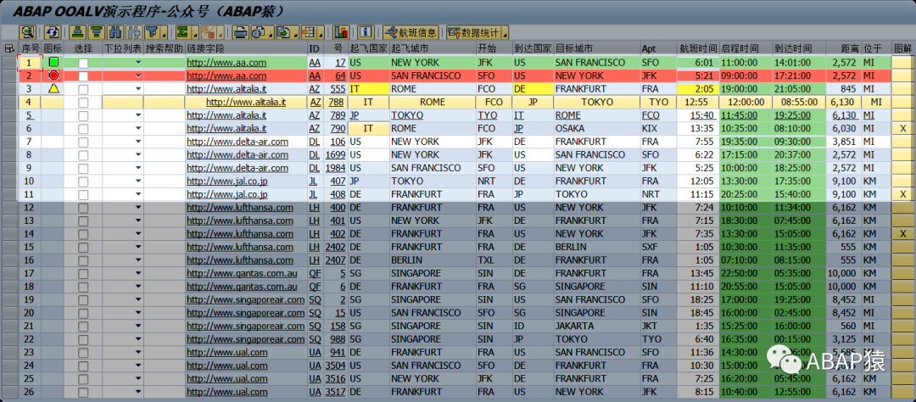
Task: Open the 下拉列表 dropdown in row 6
Action: click(138, 129)
